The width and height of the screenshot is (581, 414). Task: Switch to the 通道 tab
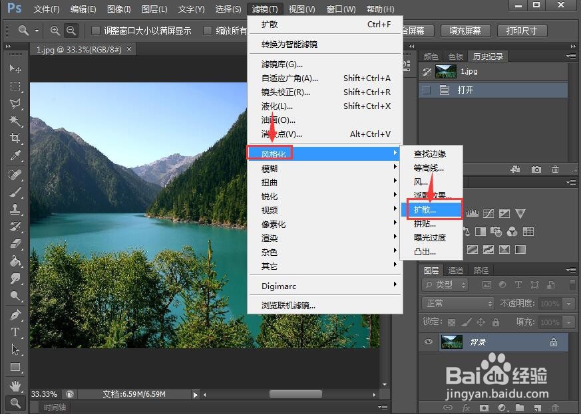pyautogui.click(x=455, y=270)
